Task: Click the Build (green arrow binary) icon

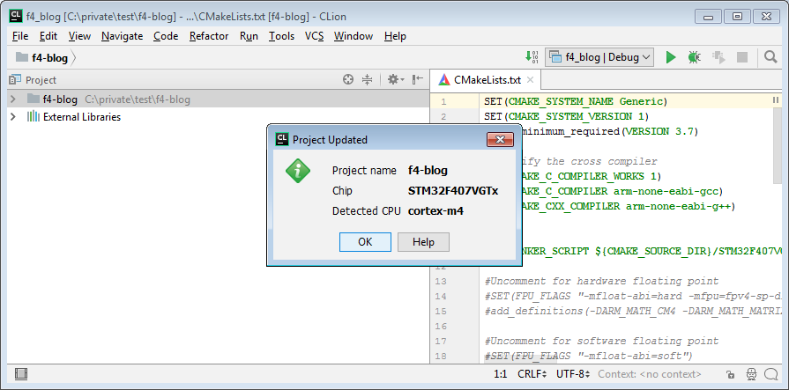Action: point(532,57)
